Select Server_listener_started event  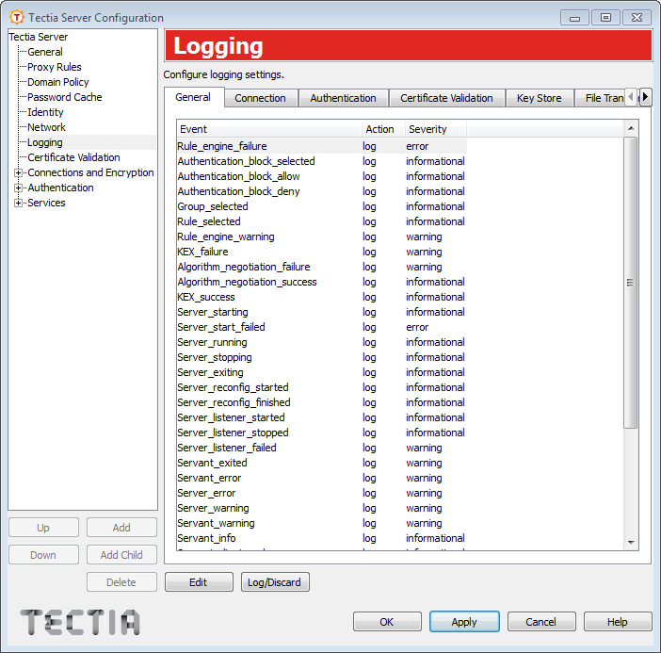[x=322, y=417]
